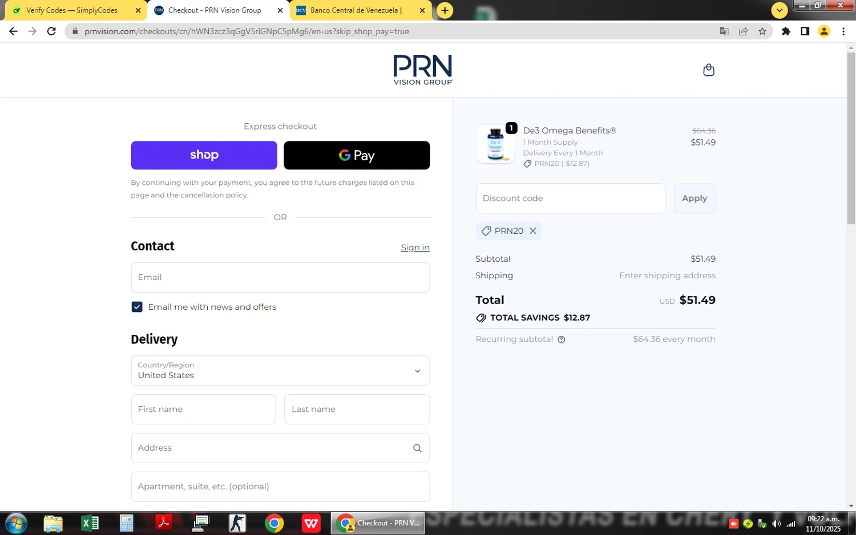Viewport: 856px width, 535px height.
Task: Pay with Google Pay button
Action: point(357,155)
